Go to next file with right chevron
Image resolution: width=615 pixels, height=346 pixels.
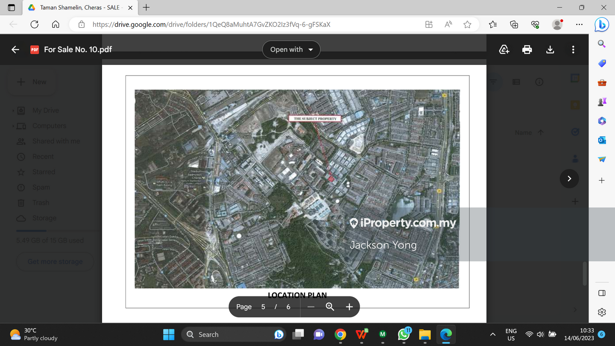569,179
